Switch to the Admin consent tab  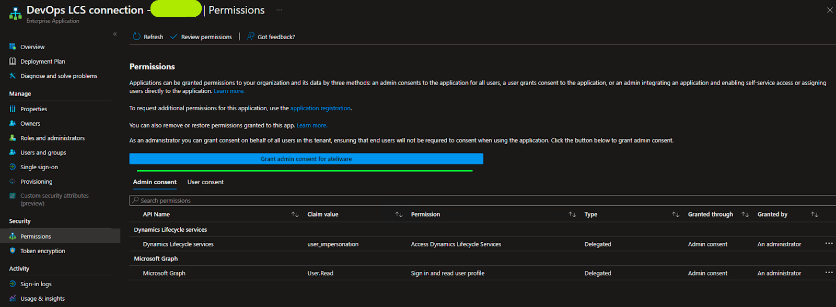155,182
